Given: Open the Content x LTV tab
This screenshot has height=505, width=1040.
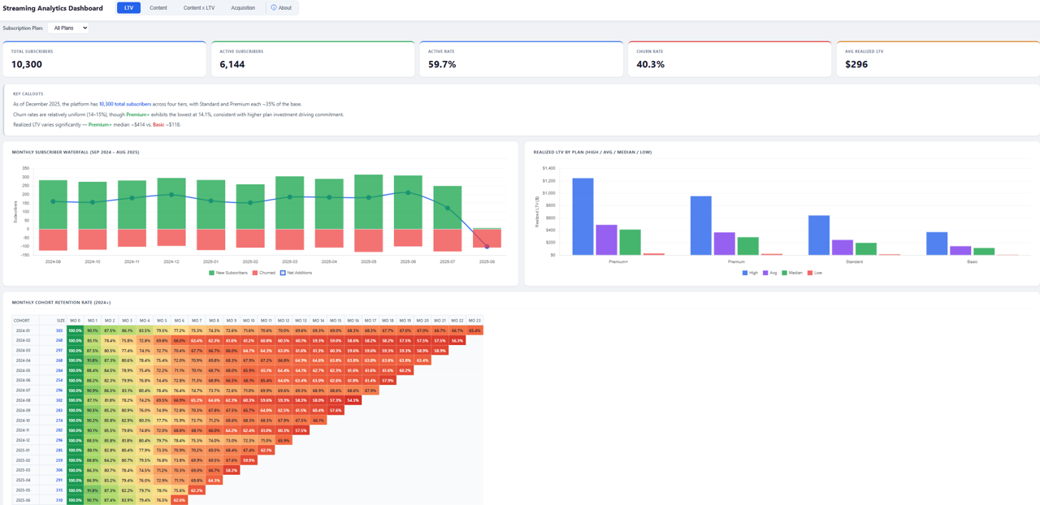Looking at the screenshot, I should (199, 8).
